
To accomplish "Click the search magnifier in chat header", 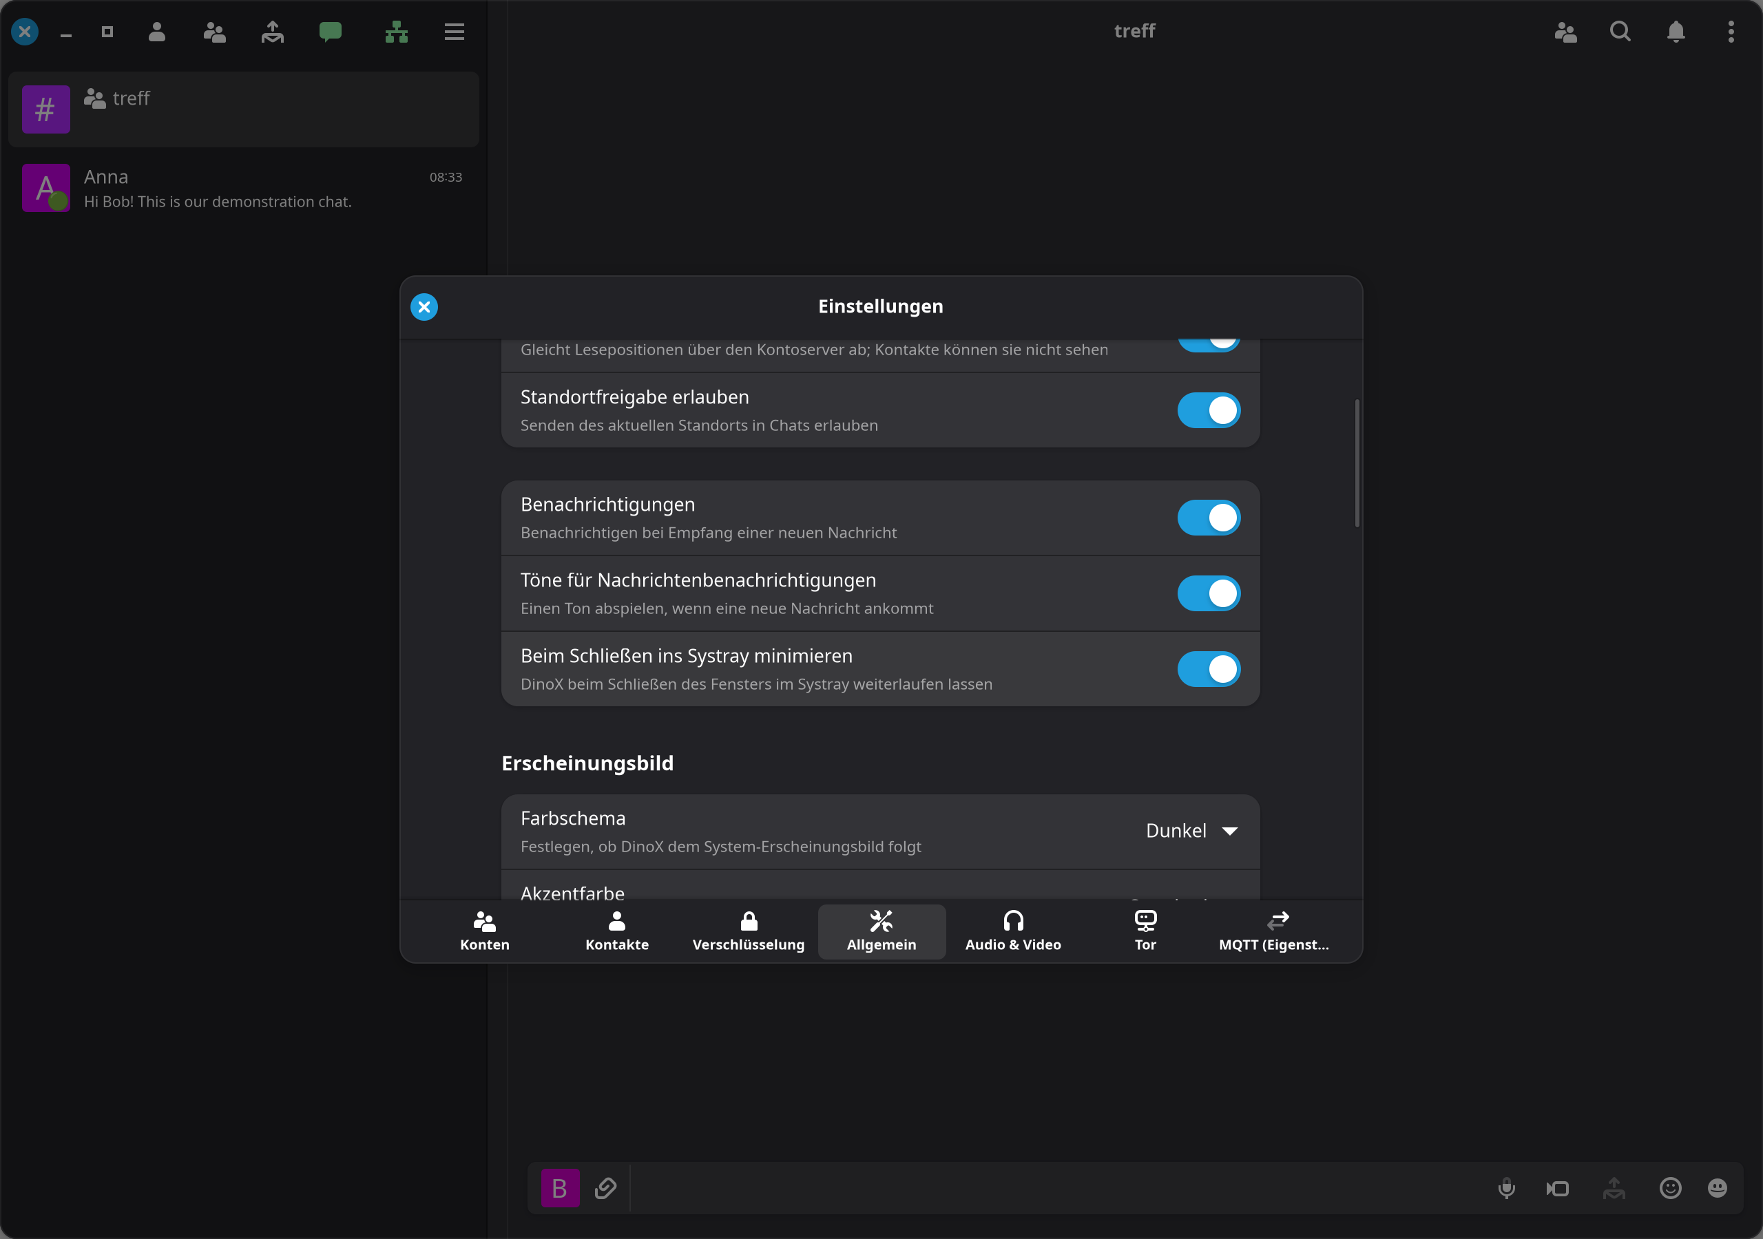I will [x=1620, y=32].
